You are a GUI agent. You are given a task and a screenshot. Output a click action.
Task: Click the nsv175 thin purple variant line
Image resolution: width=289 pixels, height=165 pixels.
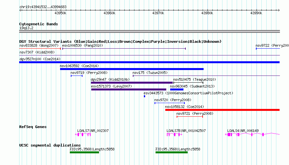pyautogui.click(x=206, y=76)
